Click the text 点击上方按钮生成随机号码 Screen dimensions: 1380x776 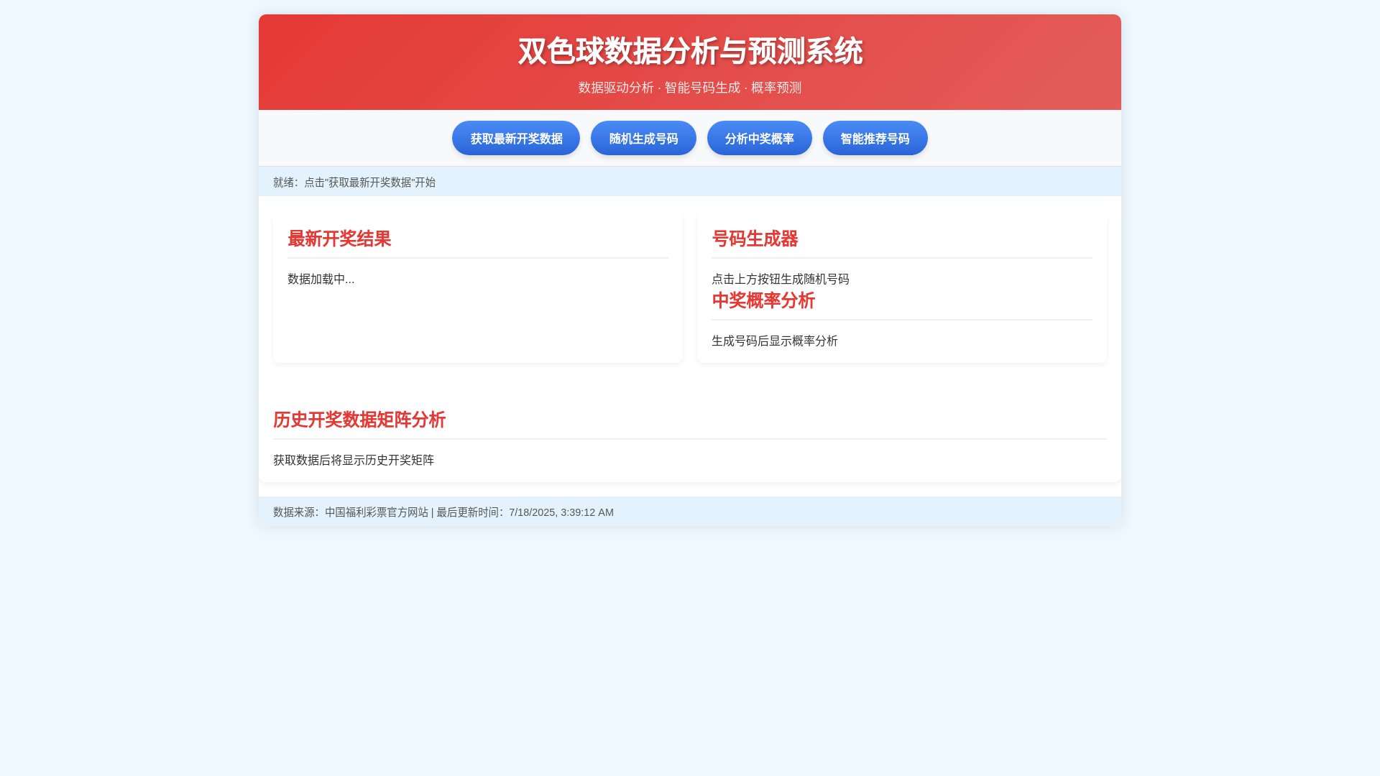781,279
